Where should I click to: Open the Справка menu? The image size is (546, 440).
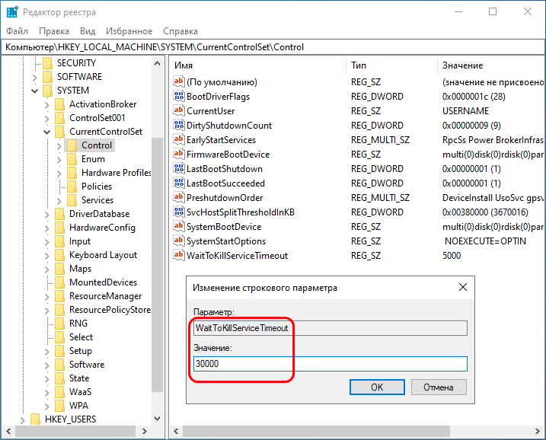tap(180, 31)
